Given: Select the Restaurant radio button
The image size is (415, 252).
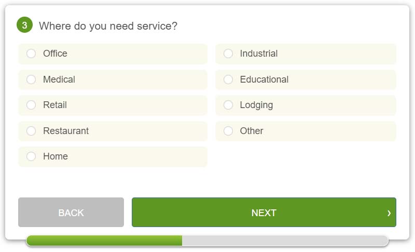Looking at the screenshot, I should coord(31,131).
